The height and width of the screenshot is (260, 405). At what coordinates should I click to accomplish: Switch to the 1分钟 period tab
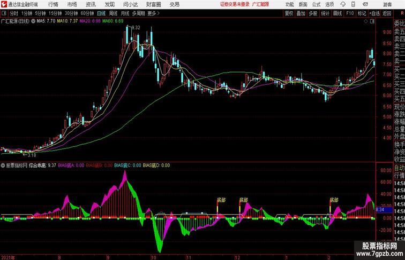27,13
